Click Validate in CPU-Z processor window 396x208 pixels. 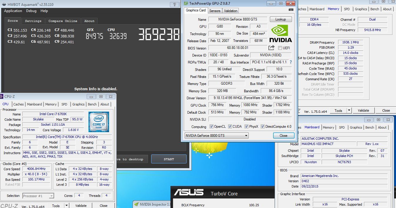click(81, 206)
